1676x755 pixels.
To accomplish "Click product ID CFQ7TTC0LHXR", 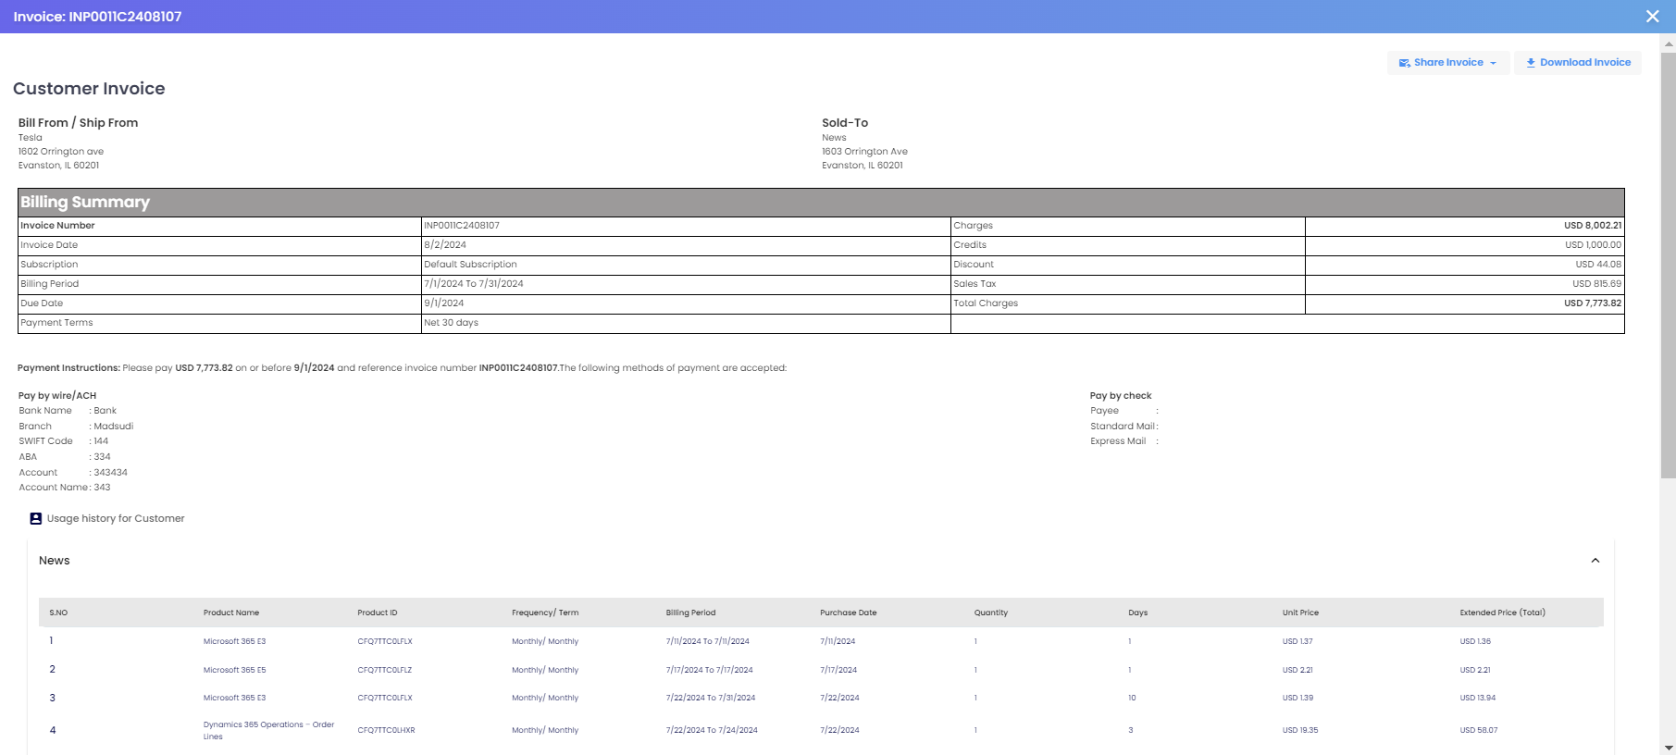I will pyautogui.click(x=386, y=730).
